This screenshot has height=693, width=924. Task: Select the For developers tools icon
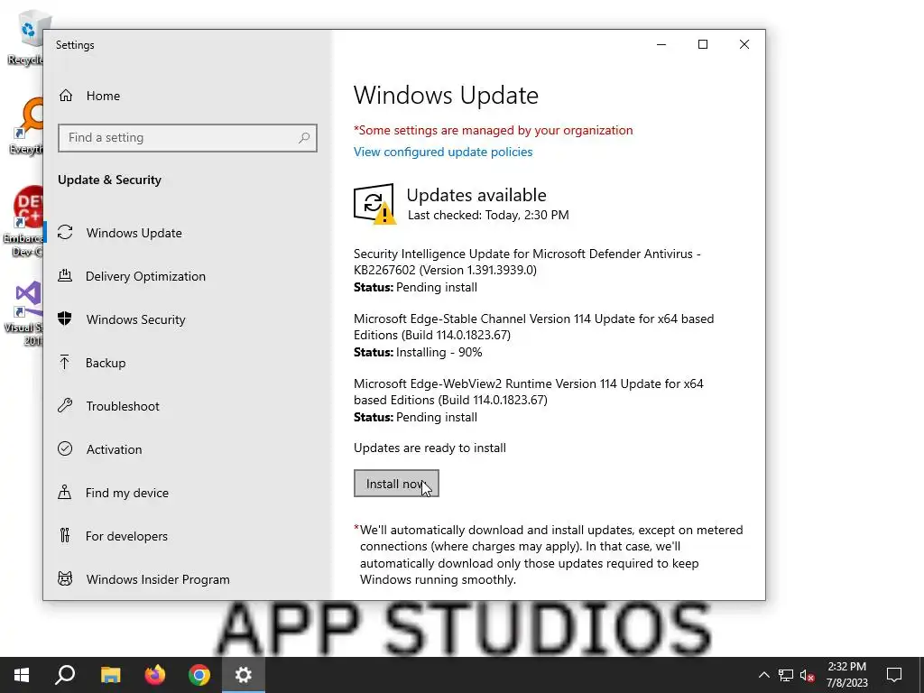(x=65, y=535)
